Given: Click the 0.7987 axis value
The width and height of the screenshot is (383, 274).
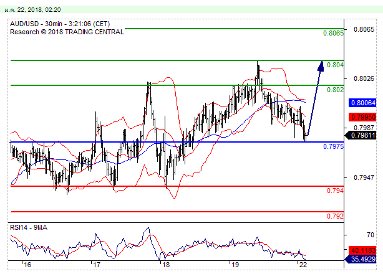Looking at the screenshot, I should coord(364,128).
